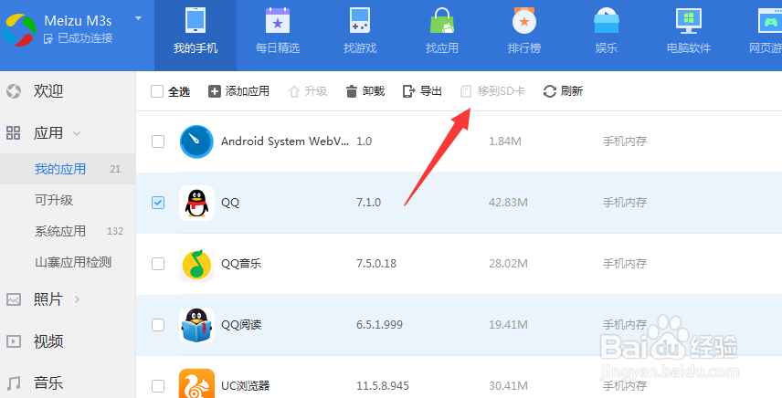Click the 移到SD卡 label

(502, 91)
